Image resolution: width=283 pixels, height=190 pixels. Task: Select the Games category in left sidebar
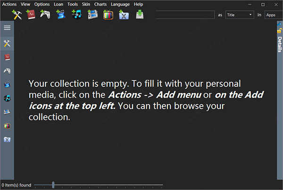pos(7,71)
